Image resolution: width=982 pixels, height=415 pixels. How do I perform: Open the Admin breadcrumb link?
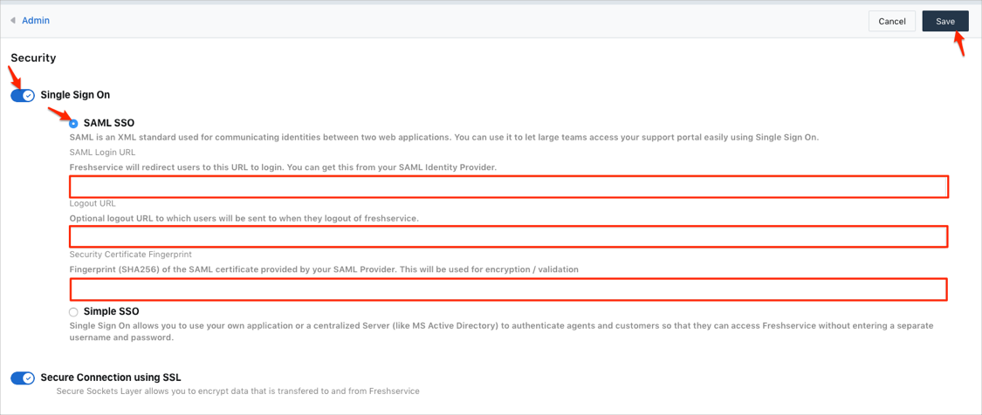(36, 21)
